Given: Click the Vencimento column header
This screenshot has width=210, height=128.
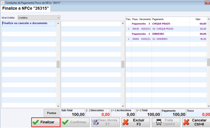Looking at the screenshot, I should 145,19.
